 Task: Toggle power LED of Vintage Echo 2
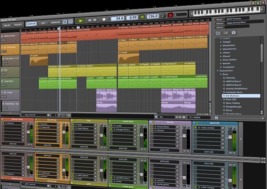pyautogui.click(x=111, y=129)
